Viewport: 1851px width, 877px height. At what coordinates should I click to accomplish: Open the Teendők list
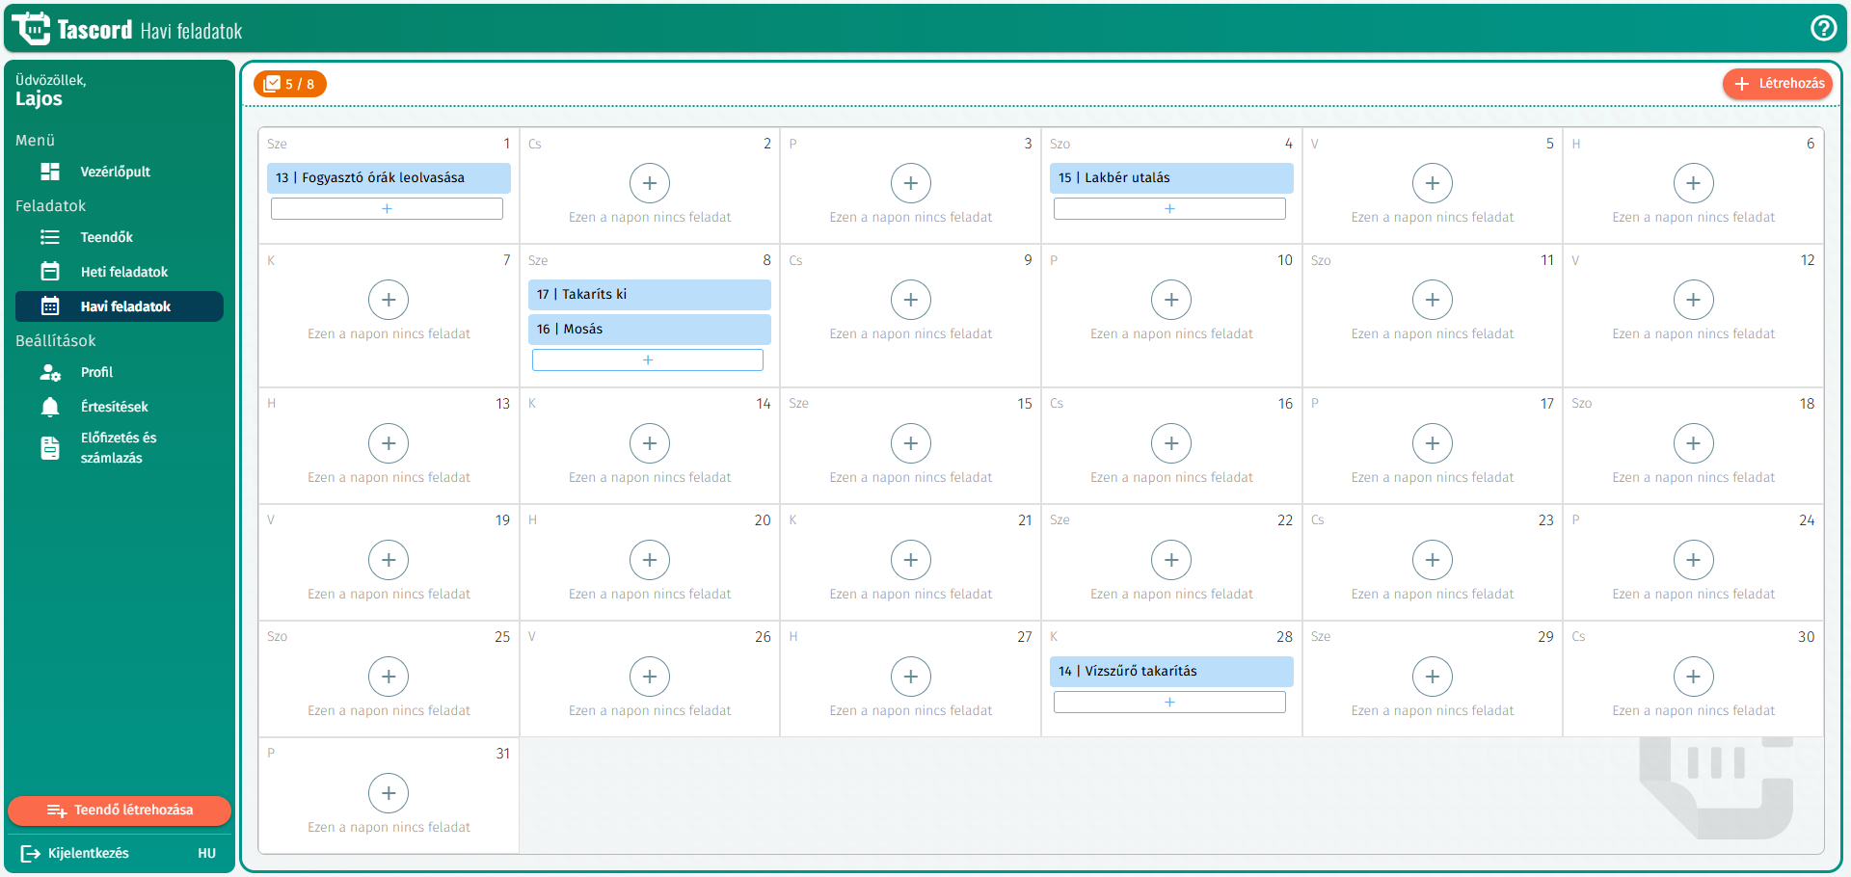click(x=106, y=237)
